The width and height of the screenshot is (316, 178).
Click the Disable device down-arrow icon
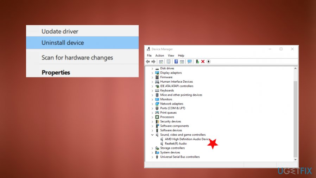(209, 62)
